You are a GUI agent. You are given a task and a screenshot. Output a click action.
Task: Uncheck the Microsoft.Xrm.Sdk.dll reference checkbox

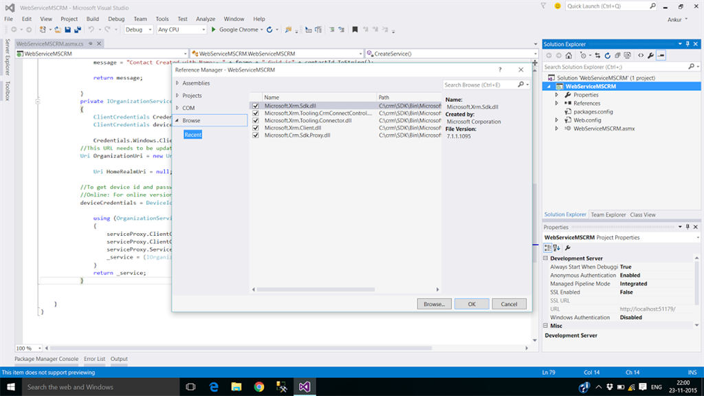coord(256,107)
